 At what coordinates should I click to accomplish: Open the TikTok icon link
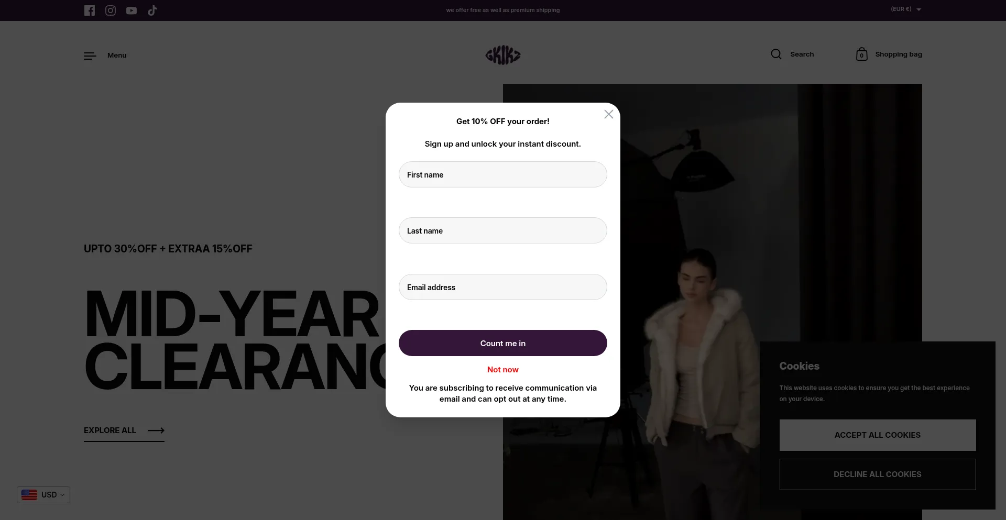[152, 10]
